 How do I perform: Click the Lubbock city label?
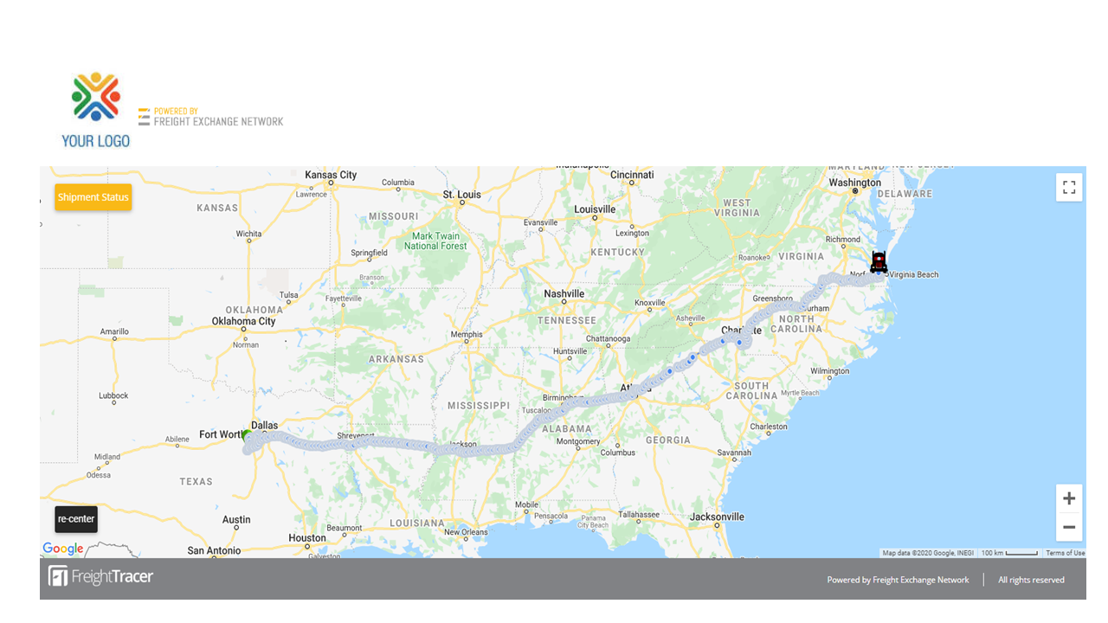[x=113, y=396]
